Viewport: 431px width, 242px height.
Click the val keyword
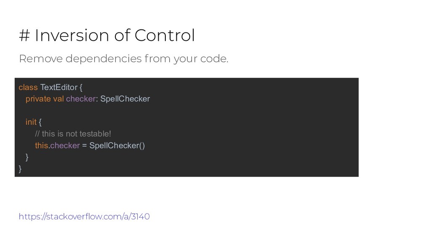point(58,99)
